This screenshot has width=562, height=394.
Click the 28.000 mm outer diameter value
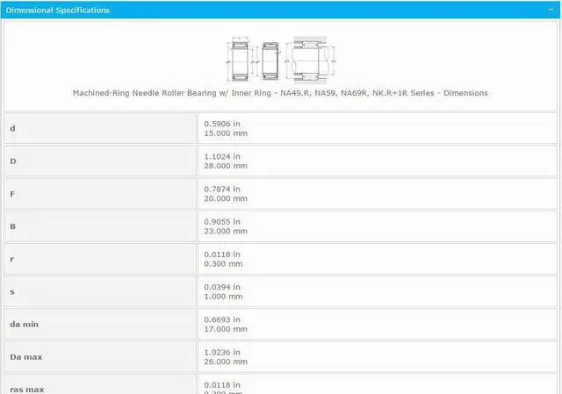click(x=225, y=166)
